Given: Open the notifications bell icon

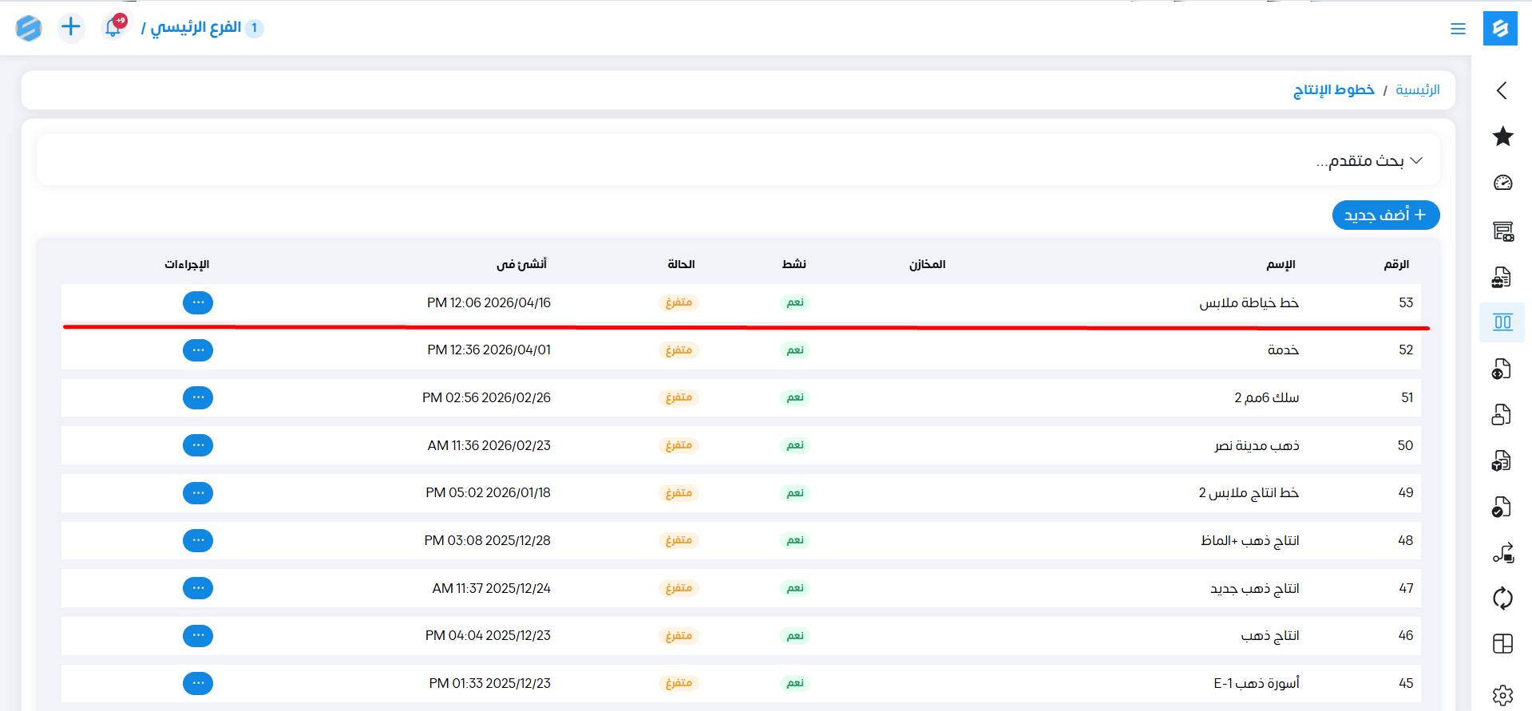Looking at the screenshot, I should (113, 27).
